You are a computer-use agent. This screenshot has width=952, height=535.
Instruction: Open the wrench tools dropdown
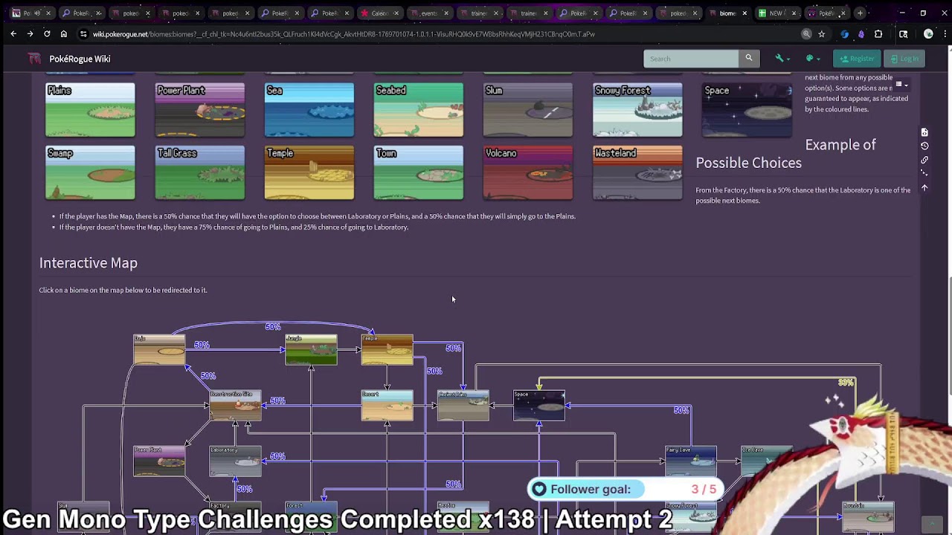pyautogui.click(x=781, y=59)
